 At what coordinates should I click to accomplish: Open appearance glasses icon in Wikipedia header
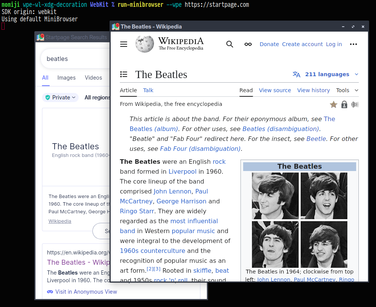click(x=248, y=44)
